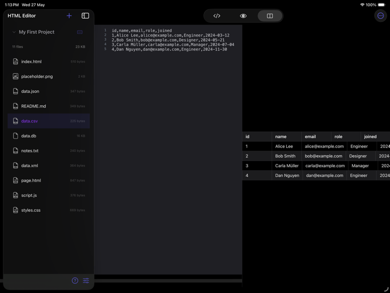Click the role column header

click(x=345, y=137)
